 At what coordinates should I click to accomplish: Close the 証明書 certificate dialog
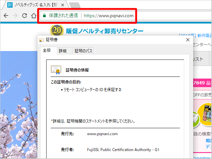point(188,40)
